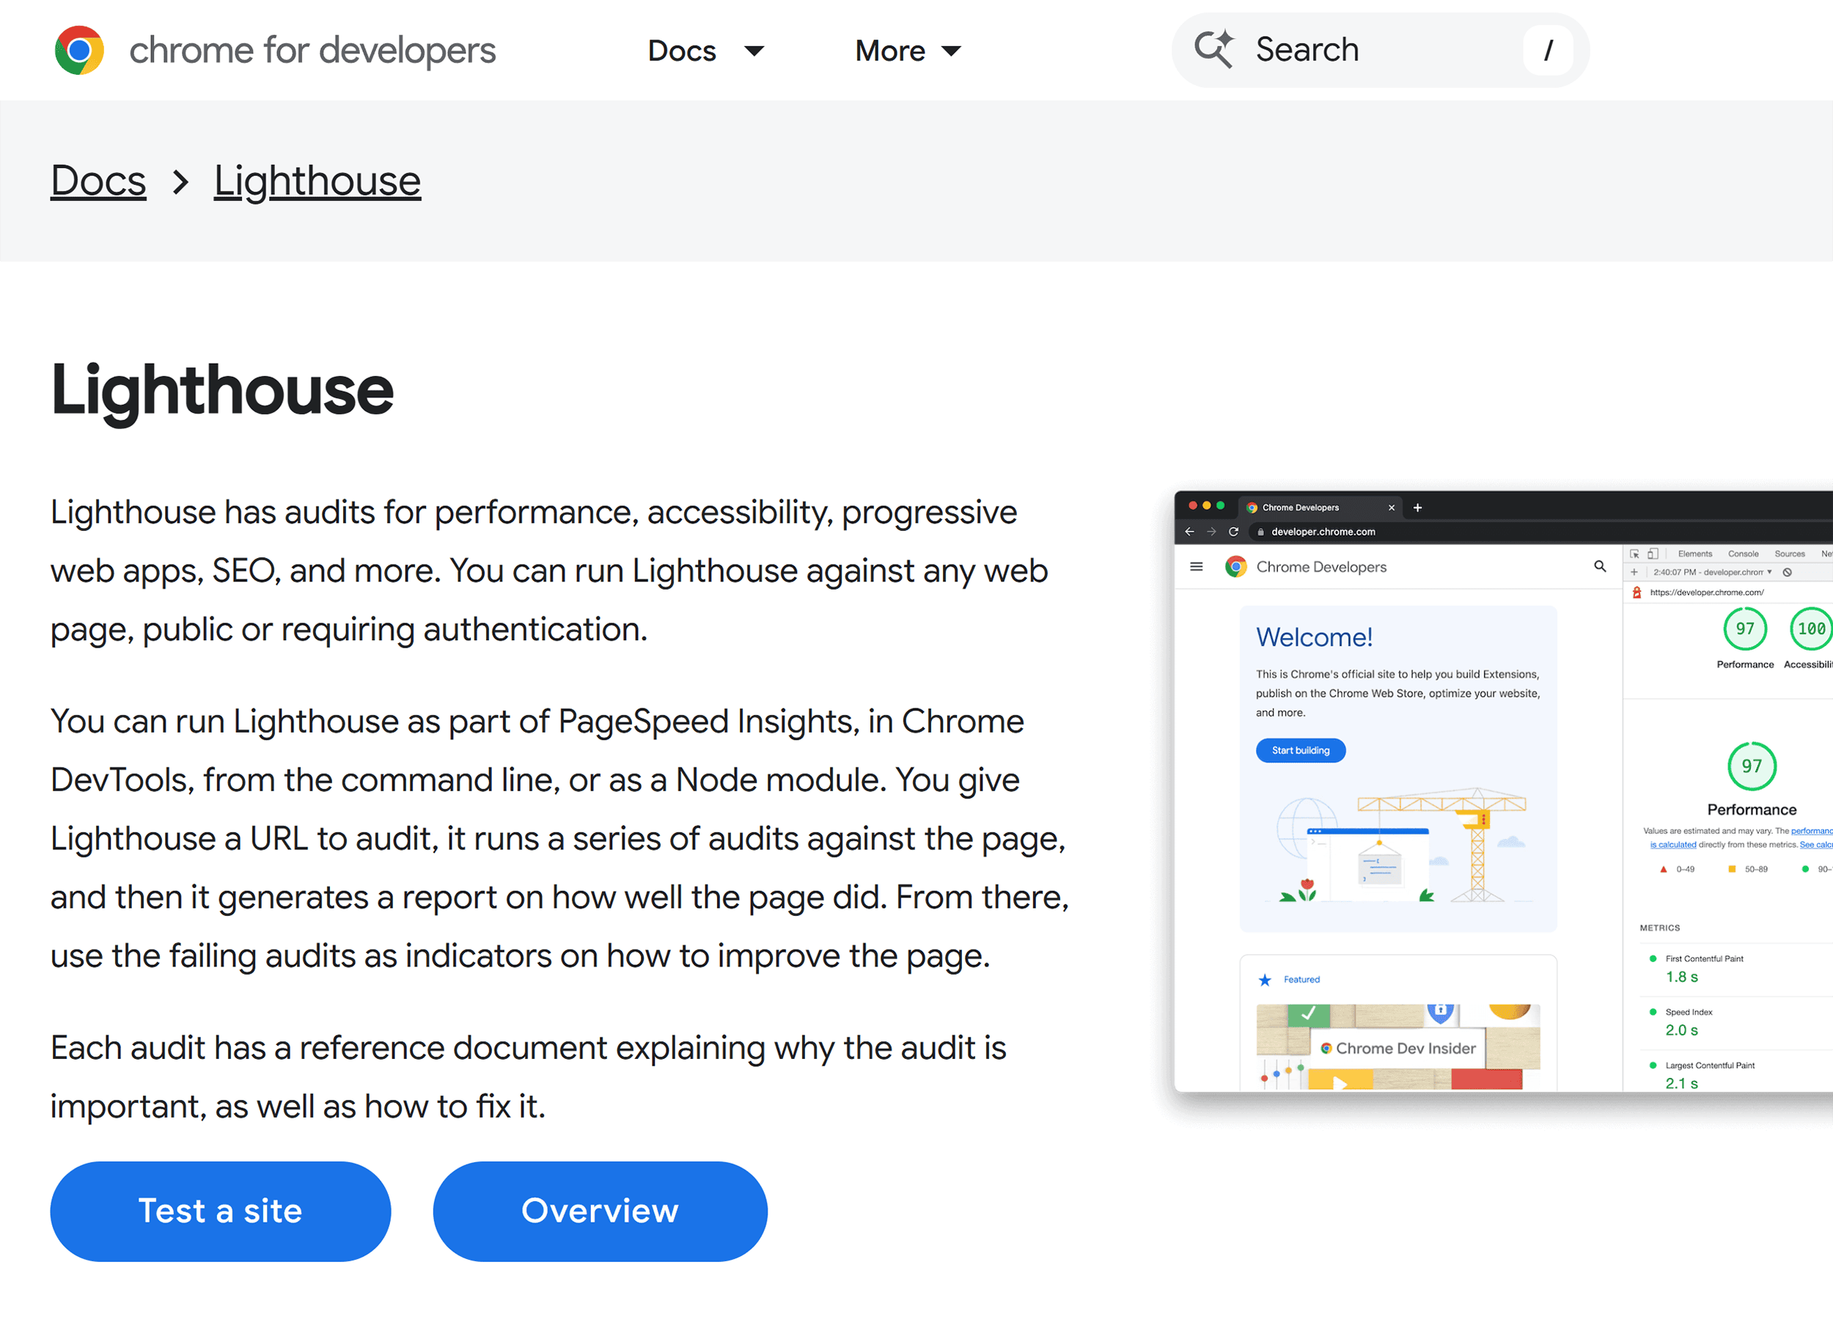Click the Lighthouse DevTools screenshot image
Image resolution: width=1833 pixels, height=1317 pixels.
click(x=1503, y=790)
